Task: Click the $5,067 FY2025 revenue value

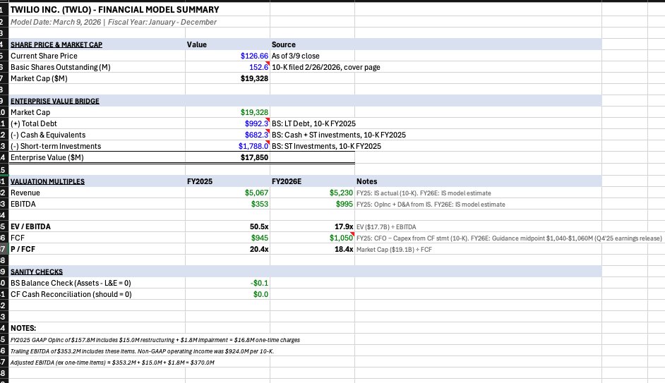Action: click(256, 193)
